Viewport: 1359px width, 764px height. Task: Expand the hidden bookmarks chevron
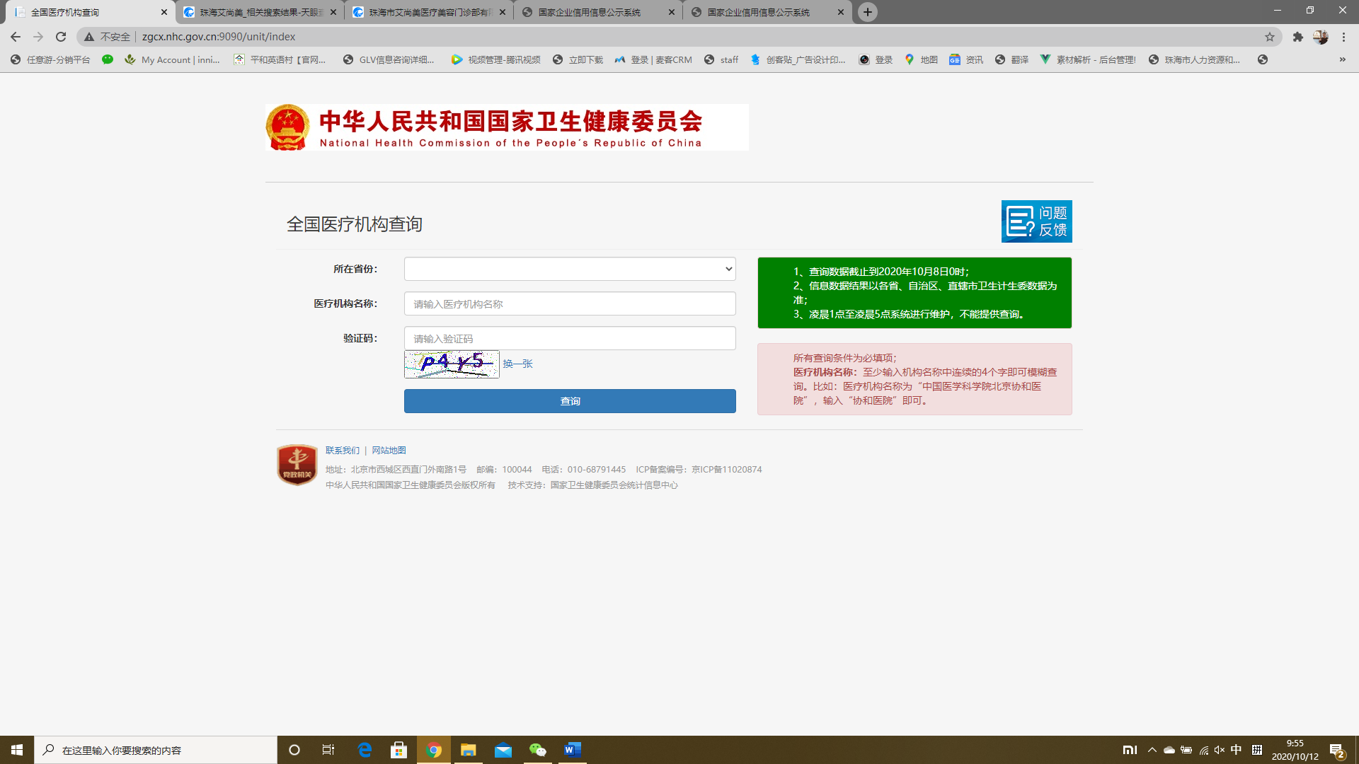tap(1343, 60)
